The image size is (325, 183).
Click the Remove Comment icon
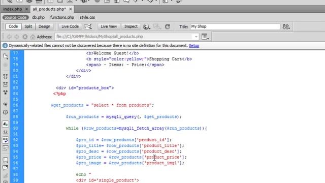point(6,167)
